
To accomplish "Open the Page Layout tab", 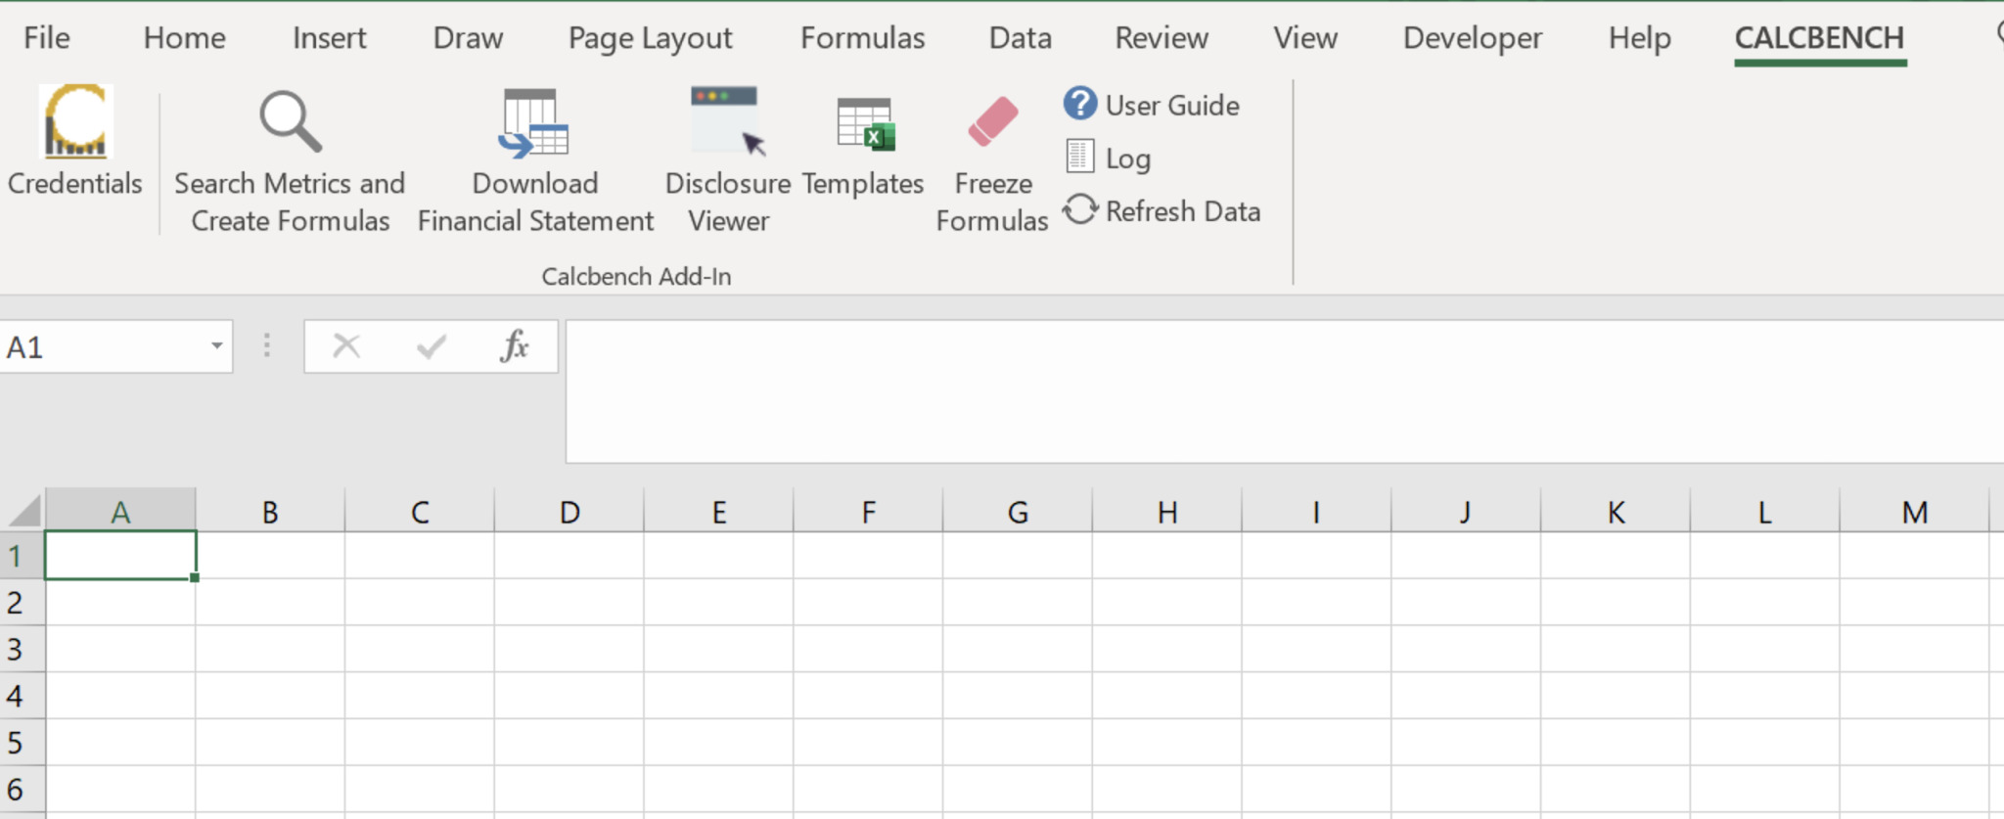I will pos(650,38).
